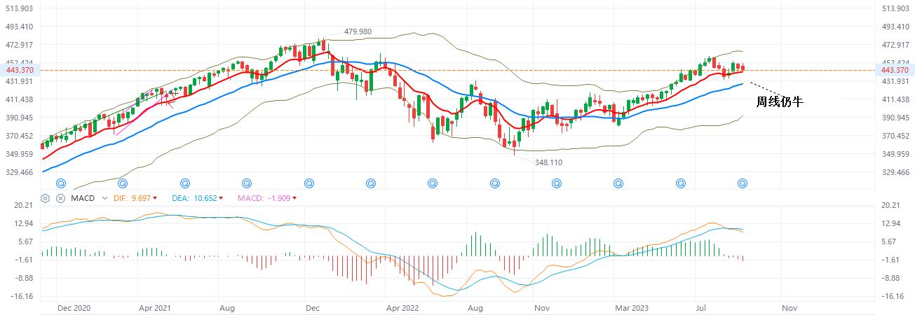Expand the MACD indicator name dropdown
Image resolution: width=915 pixels, height=315 pixels.
tap(105, 198)
